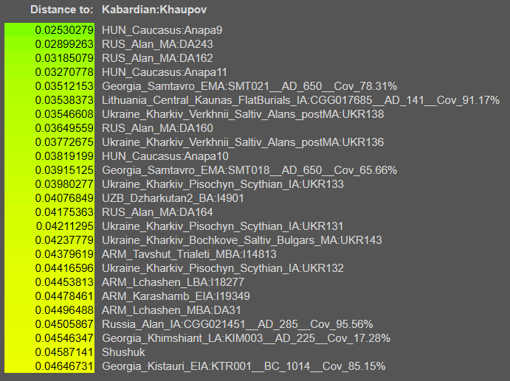Click the HUN_Caucasus:Anapa11 label
Viewport: 510px width, 381px height.
pyautogui.click(x=165, y=72)
